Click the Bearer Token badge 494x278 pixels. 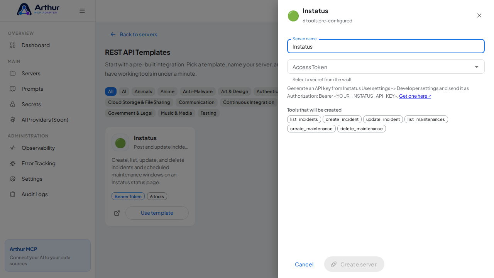[128, 196]
